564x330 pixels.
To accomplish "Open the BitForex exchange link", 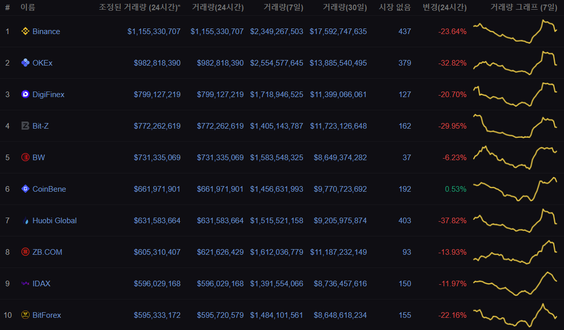I will point(46,315).
